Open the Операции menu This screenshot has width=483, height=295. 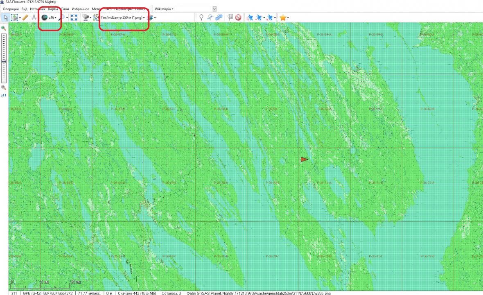tap(11, 9)
